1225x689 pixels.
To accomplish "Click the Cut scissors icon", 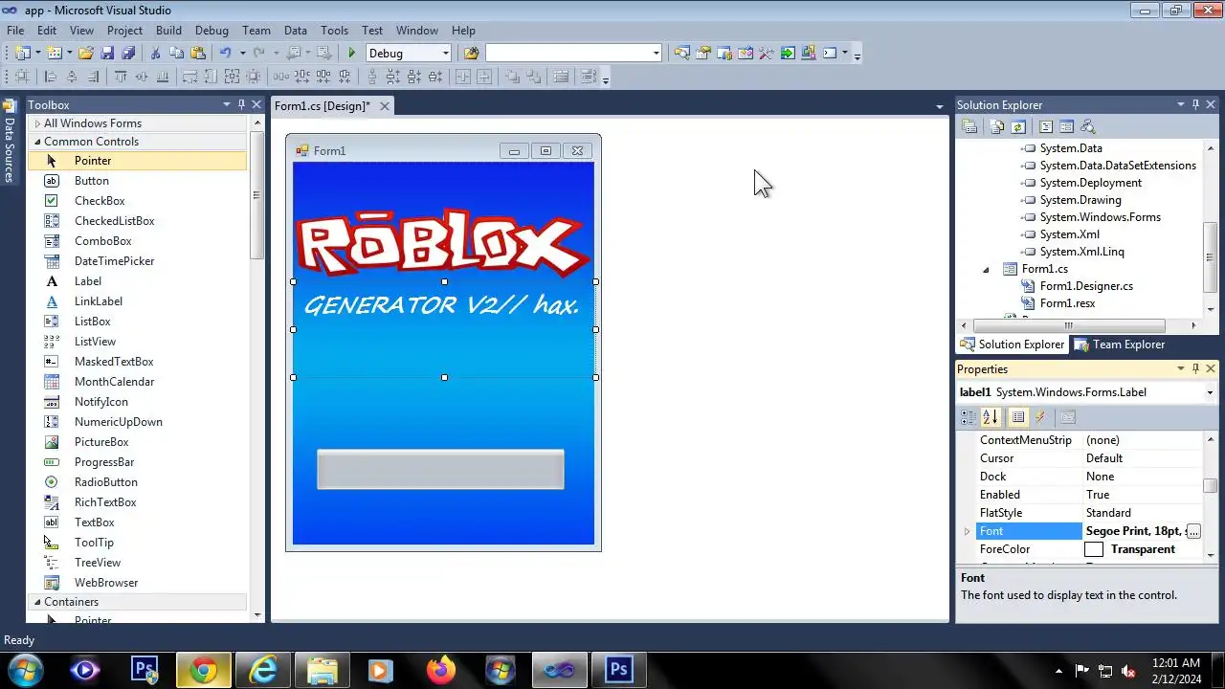I will pyautogui.click(x=155, y=54).
